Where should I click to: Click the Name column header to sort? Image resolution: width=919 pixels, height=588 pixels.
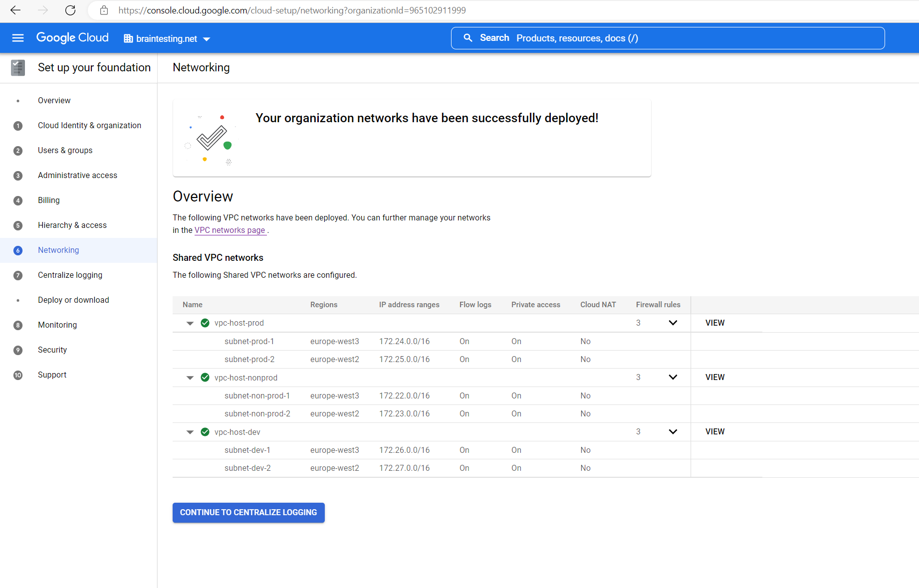pos(192,305)
